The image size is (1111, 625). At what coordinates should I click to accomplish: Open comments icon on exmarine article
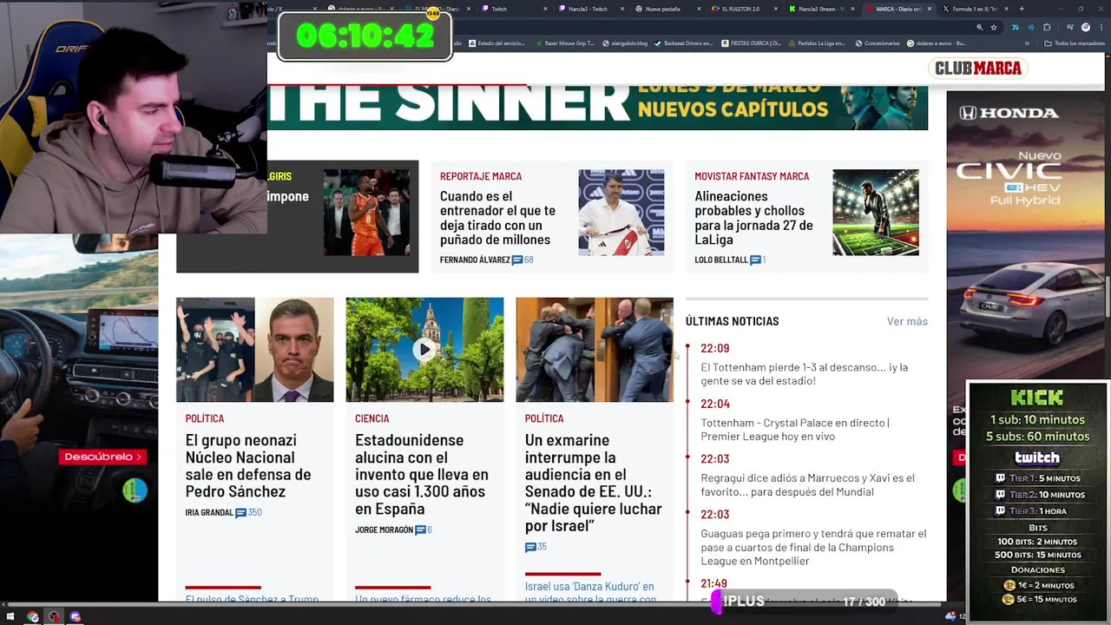(x=530, y=547)
